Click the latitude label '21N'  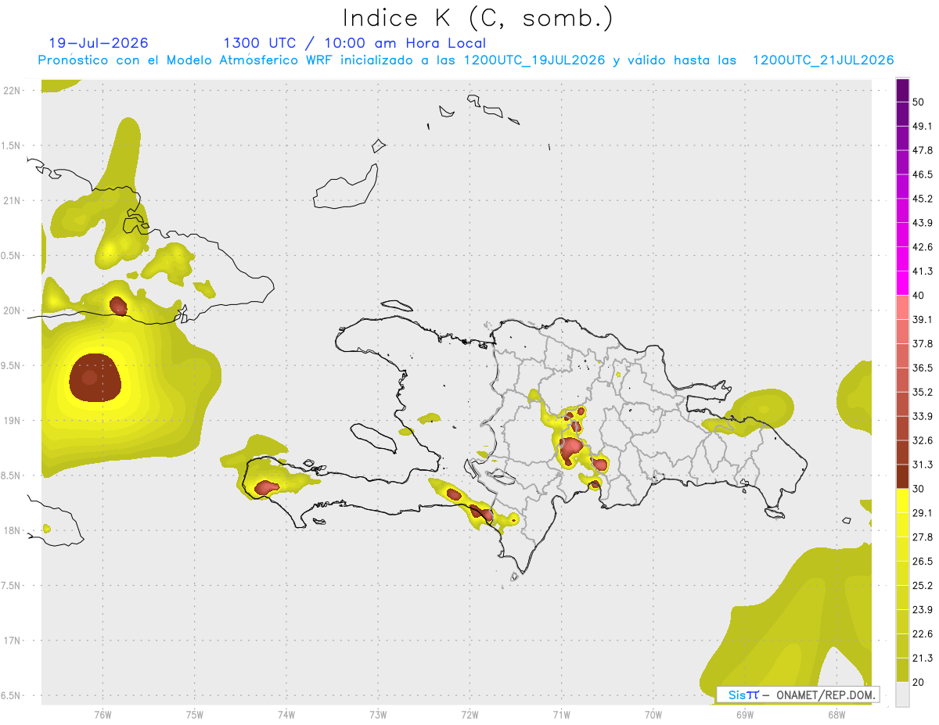[x=12, y=200]
